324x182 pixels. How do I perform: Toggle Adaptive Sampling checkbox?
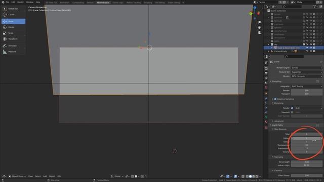pos(275,99)
